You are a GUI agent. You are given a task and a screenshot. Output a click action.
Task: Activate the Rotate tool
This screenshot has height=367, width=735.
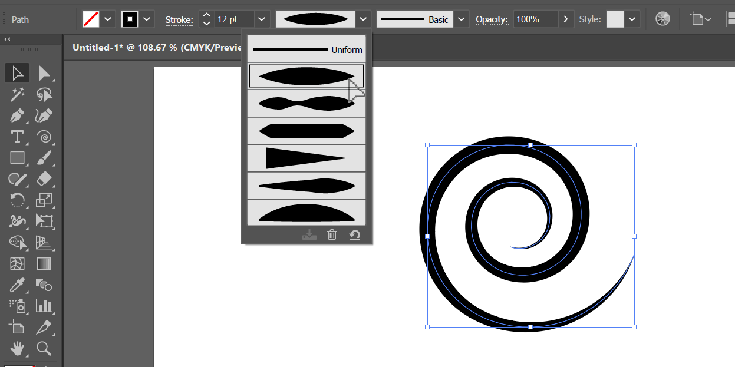(x=17, y=200)
